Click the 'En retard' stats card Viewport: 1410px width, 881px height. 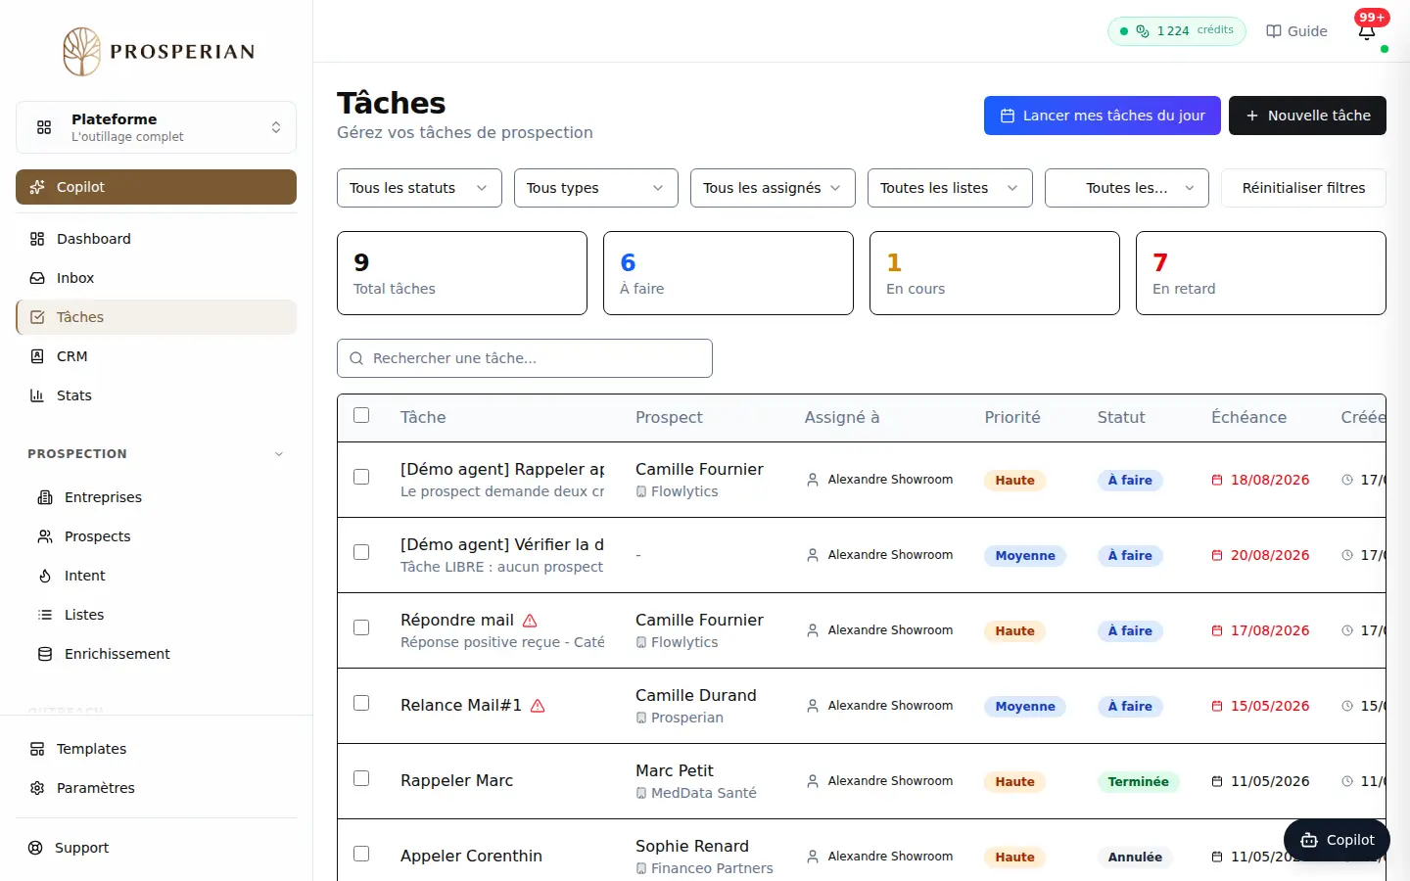click(1261, 273)
